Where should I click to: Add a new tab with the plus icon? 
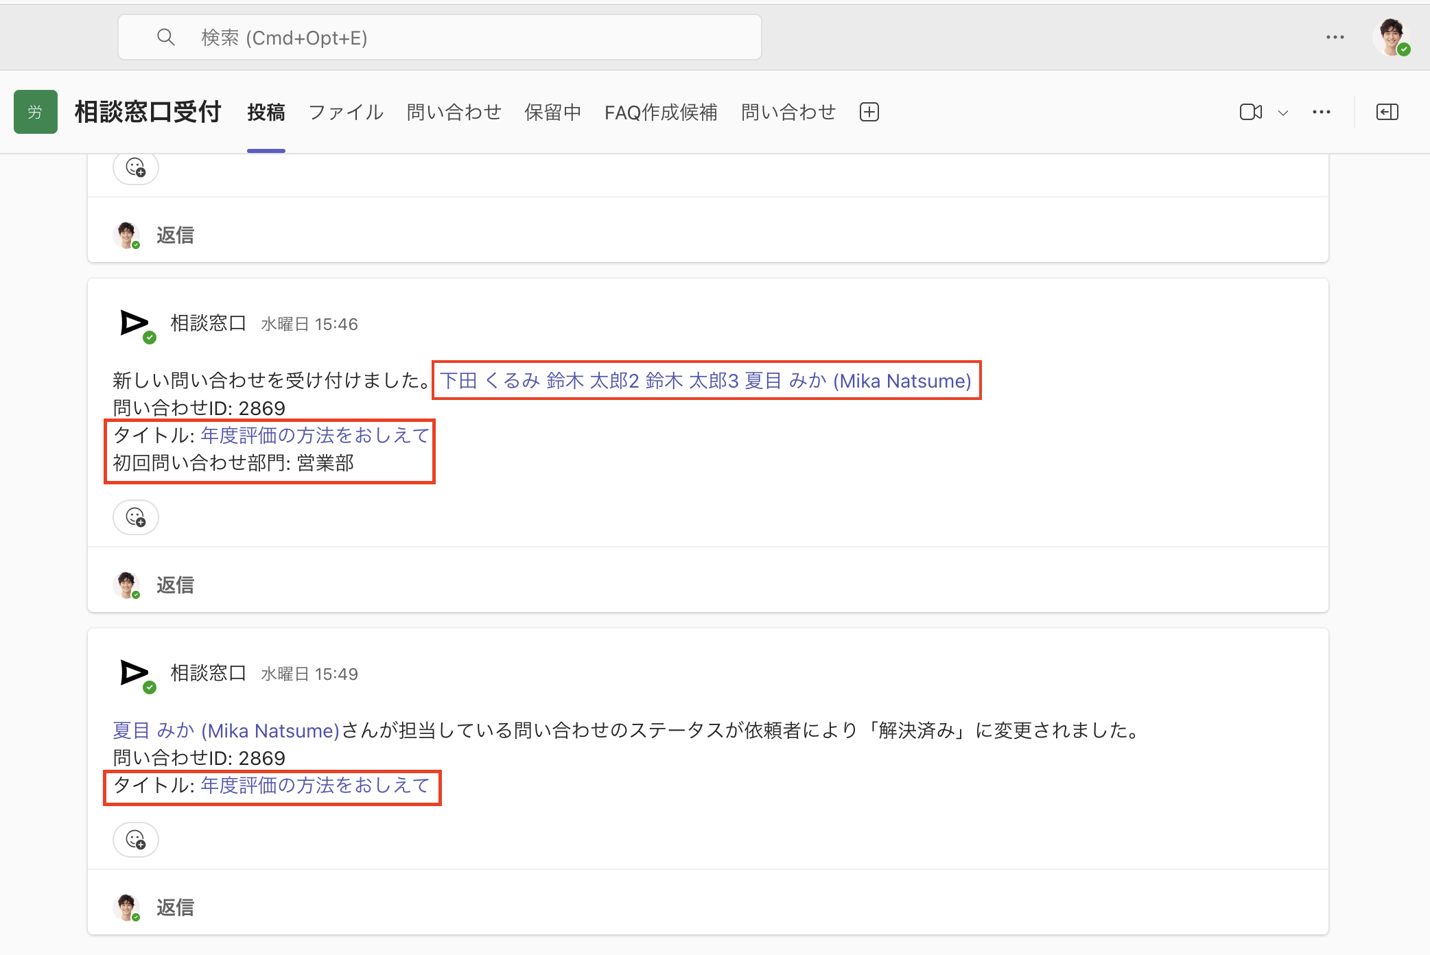(x=869, y=112)
